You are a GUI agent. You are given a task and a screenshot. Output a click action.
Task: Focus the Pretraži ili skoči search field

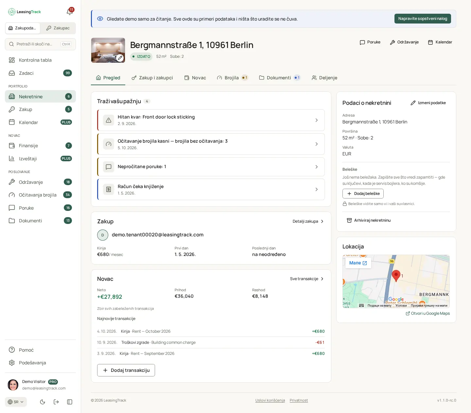[x=40, y=44]
